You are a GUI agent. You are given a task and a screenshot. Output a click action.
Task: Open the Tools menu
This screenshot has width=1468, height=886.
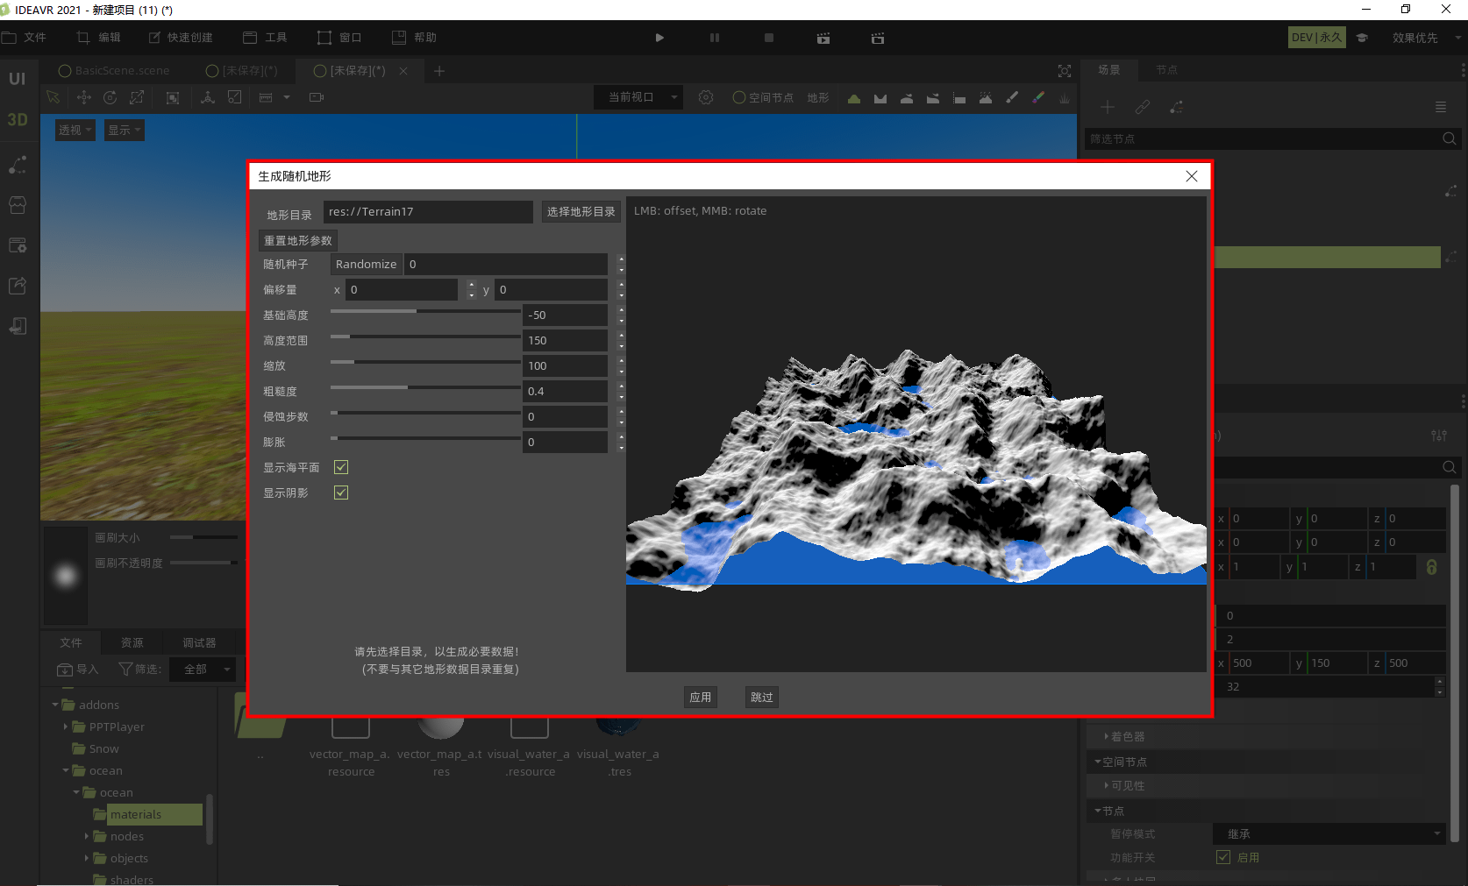tap(266, 38)
